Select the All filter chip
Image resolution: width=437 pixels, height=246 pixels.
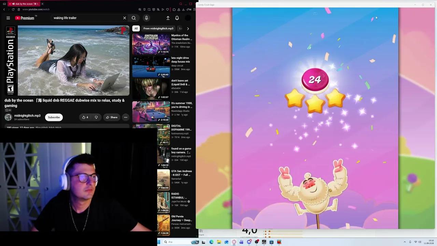pos(136,29)
